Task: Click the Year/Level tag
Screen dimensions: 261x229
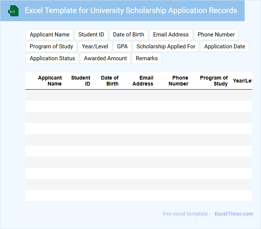Action: [95, 46]
